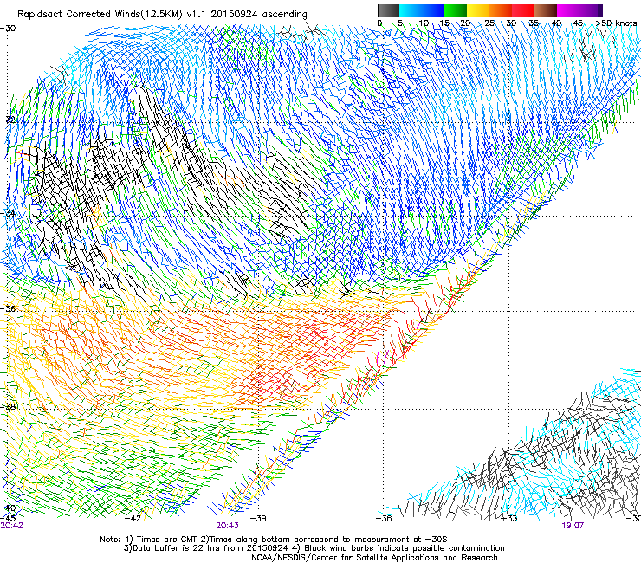Click the magenta 40-45 knots legend segment

click(568, 10)
